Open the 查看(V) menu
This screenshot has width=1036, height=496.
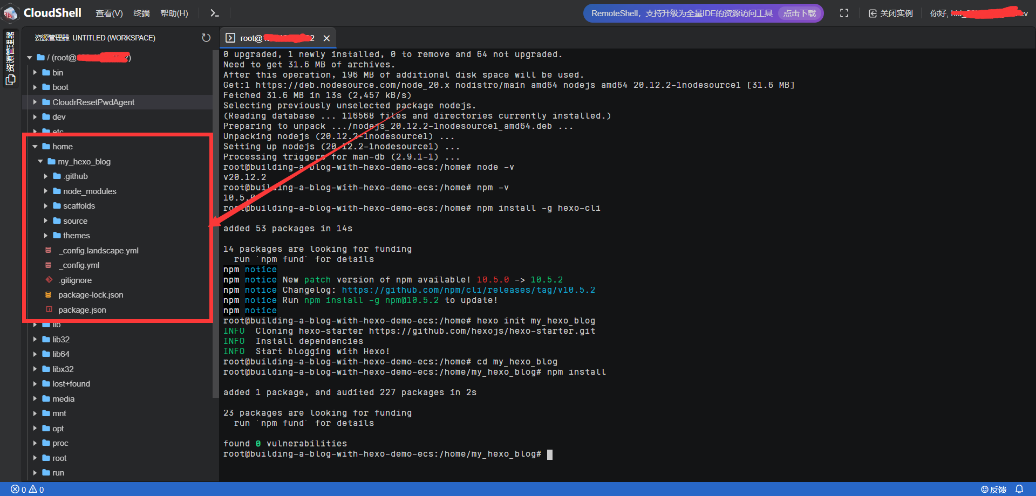coord(109,13)
